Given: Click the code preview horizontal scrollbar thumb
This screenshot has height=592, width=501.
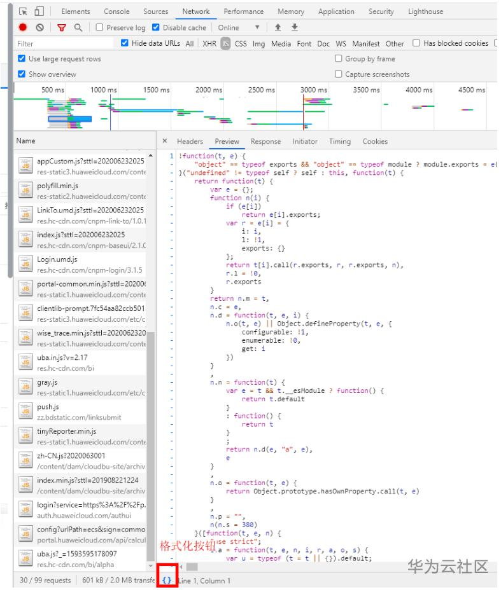Looking at the screenshot, I should [192, 567].
